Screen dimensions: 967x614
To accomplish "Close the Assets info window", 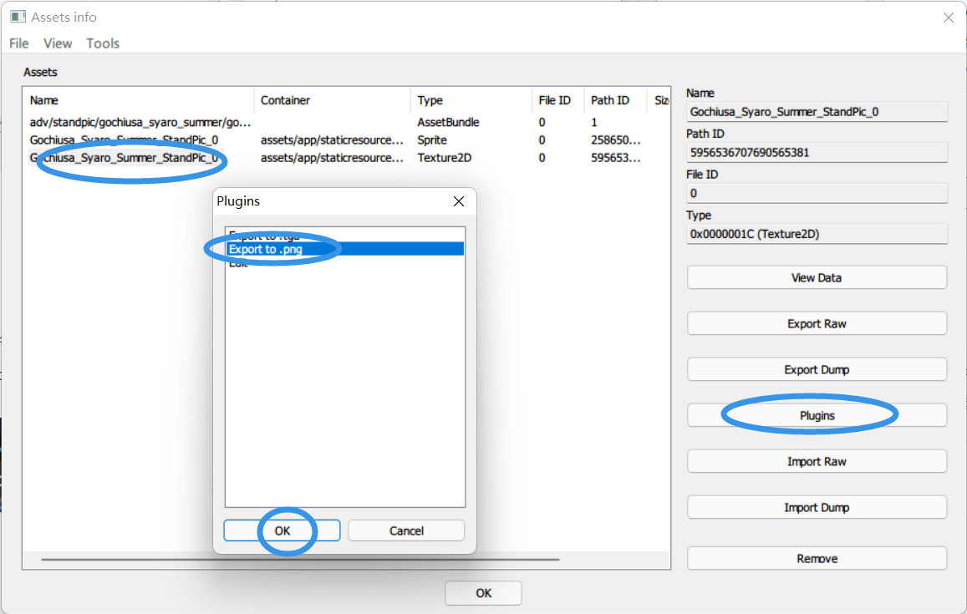I will (x=948, y=18).
